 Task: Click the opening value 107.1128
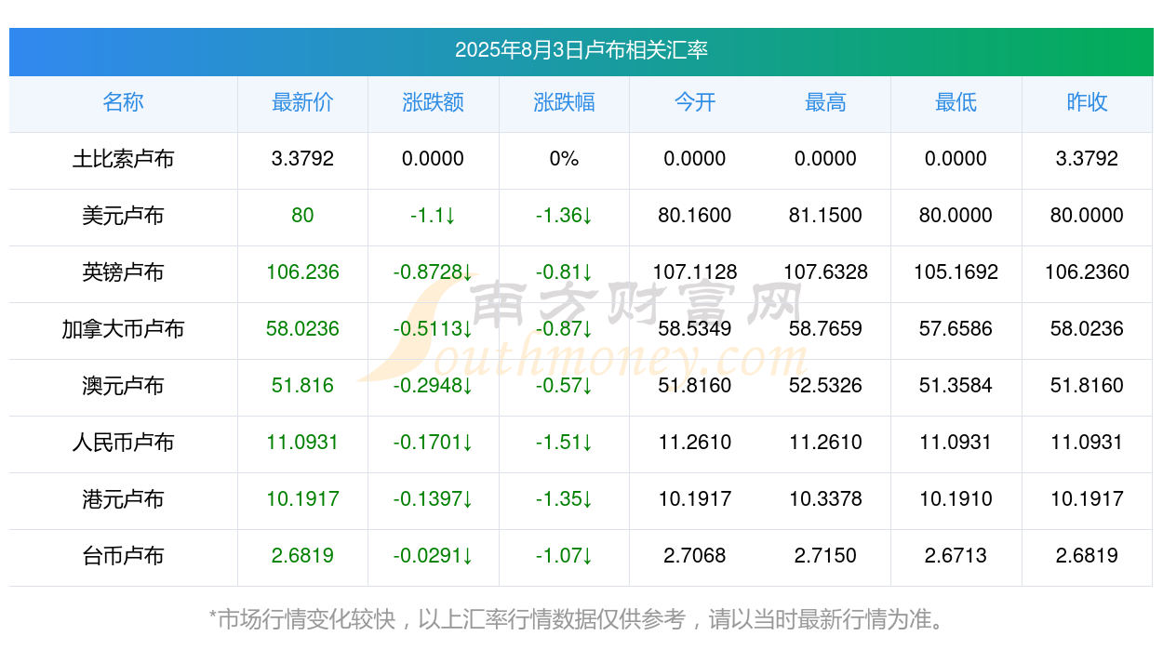(x=695, y=272)
